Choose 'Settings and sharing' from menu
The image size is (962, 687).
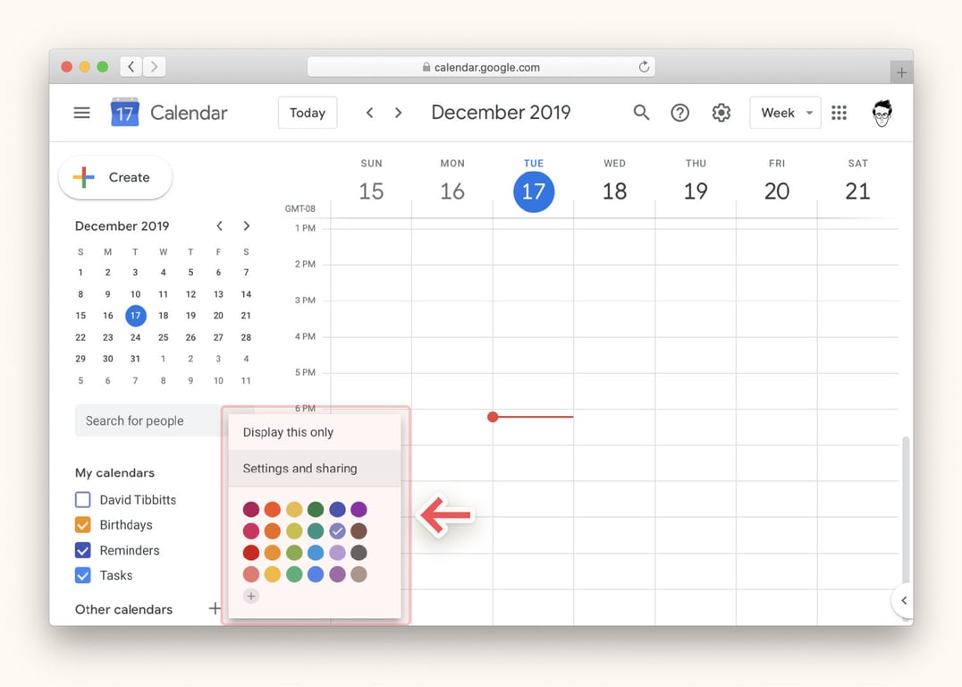[x=300, y=469]
